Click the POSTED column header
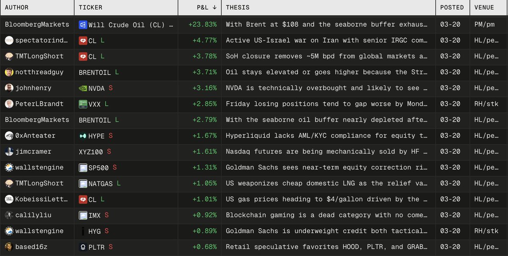Image resolution: width=508 pixels, height=256 pixels. 452,8
